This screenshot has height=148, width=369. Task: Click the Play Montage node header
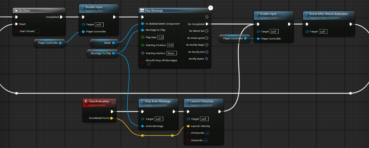tap(175, 11)
